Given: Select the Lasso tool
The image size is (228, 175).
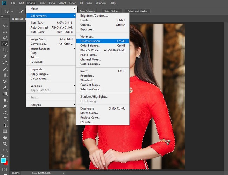Looking at the screenshot, I should pos(5,38).
